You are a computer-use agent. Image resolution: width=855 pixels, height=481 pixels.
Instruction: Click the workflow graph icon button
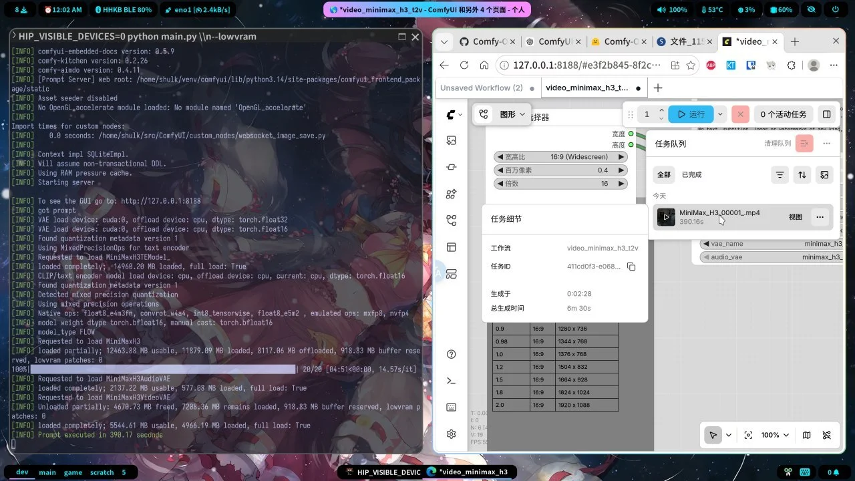tap(484, 114)
